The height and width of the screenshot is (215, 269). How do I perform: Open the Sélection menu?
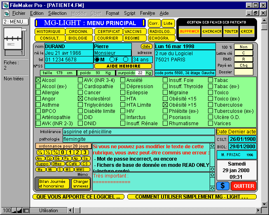[x=57, y=13]
